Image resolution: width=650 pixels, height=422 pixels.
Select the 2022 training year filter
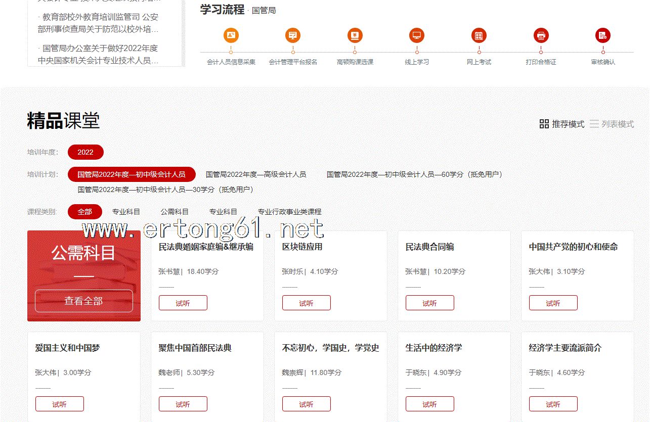(85, 152)
